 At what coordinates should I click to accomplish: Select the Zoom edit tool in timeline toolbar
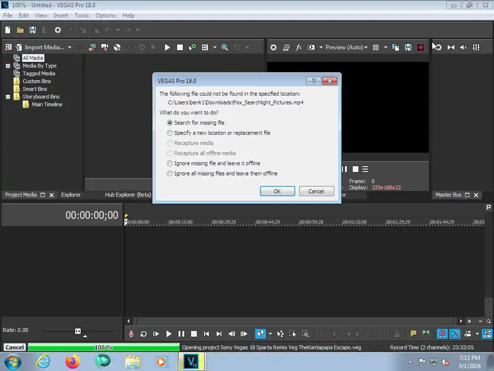coord(305,334)
